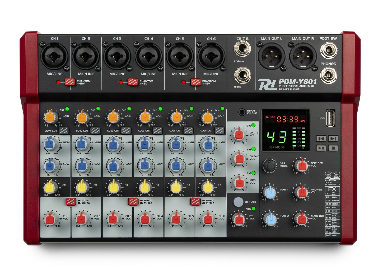The image size is (383, 278).
Task: Click the CH 1 orange GAIN knob
Action: click(x=51, y=117)
